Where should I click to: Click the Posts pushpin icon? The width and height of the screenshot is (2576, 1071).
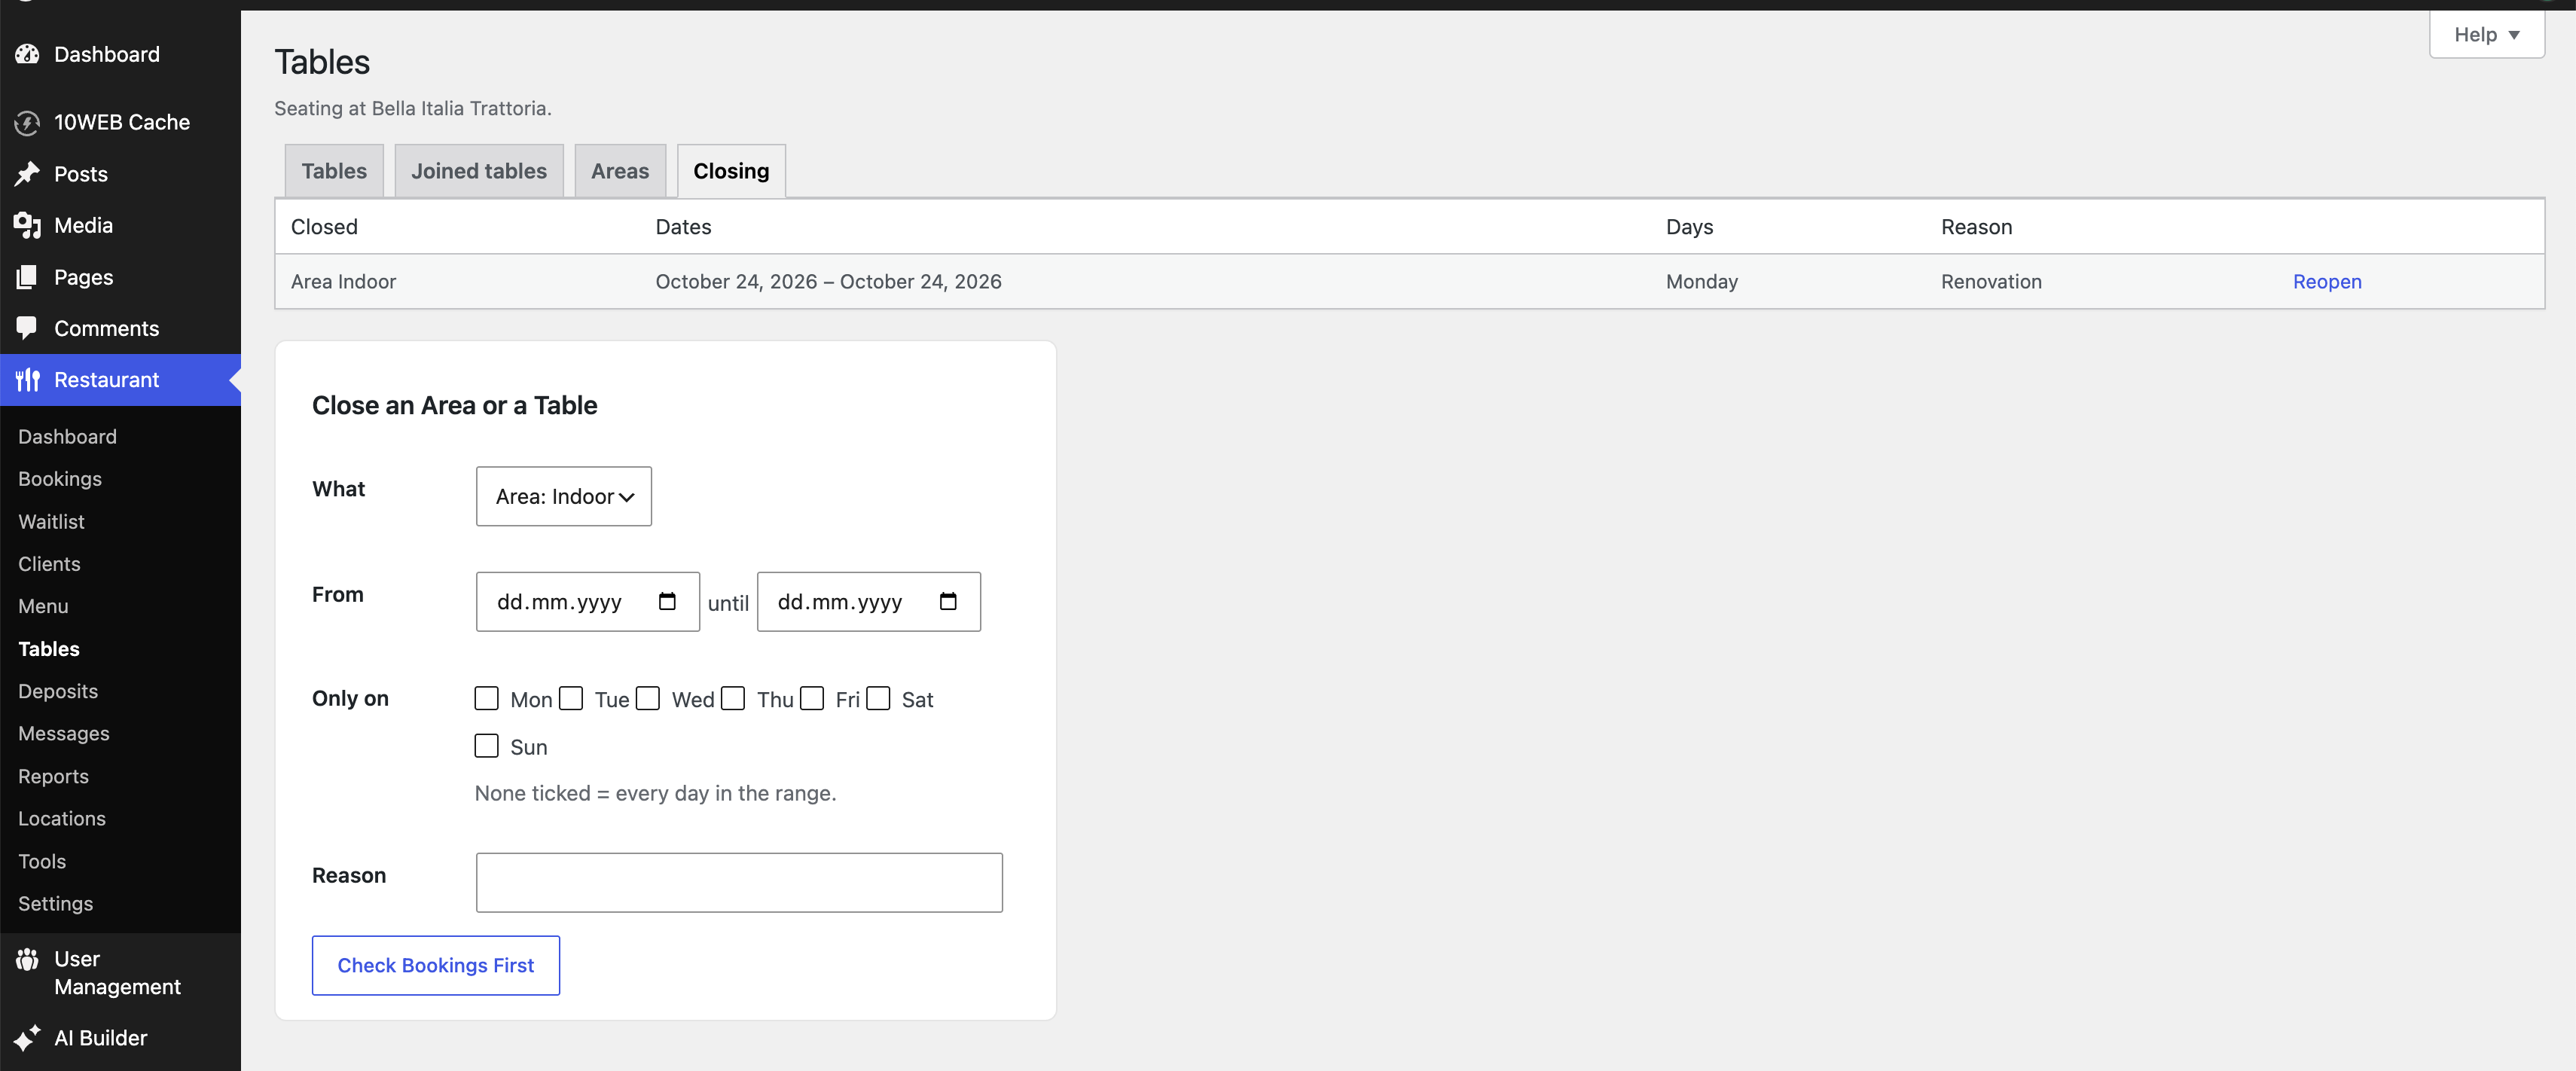27,174
